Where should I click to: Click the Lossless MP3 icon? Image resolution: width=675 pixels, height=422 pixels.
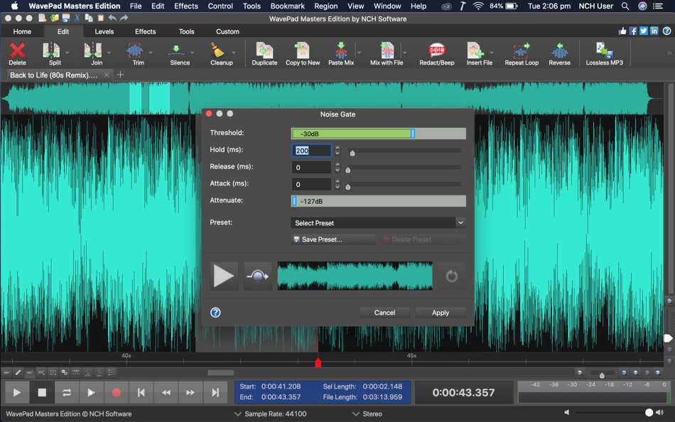pyautogui.click(x=605, y=51)
